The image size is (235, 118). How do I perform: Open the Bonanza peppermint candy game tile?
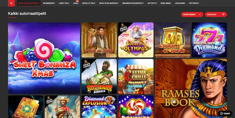(x=136, y=107)
